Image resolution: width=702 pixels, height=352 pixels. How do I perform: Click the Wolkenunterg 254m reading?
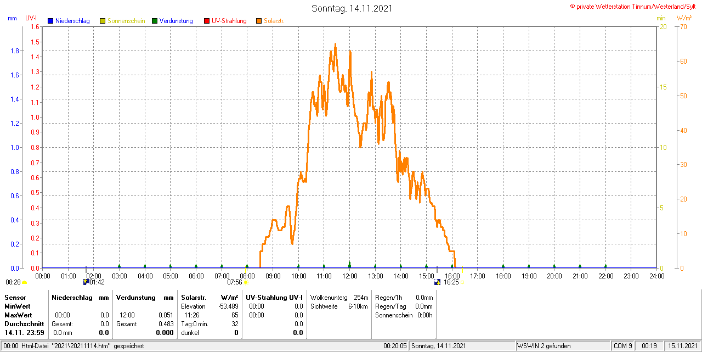tap(339, 297)
